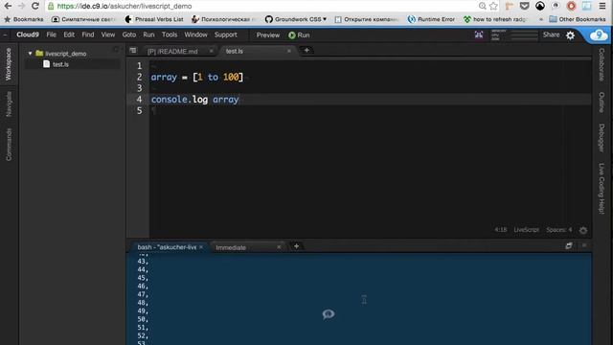Click the site security padlock icon
The image size is (613, 345).
[51, 7]
